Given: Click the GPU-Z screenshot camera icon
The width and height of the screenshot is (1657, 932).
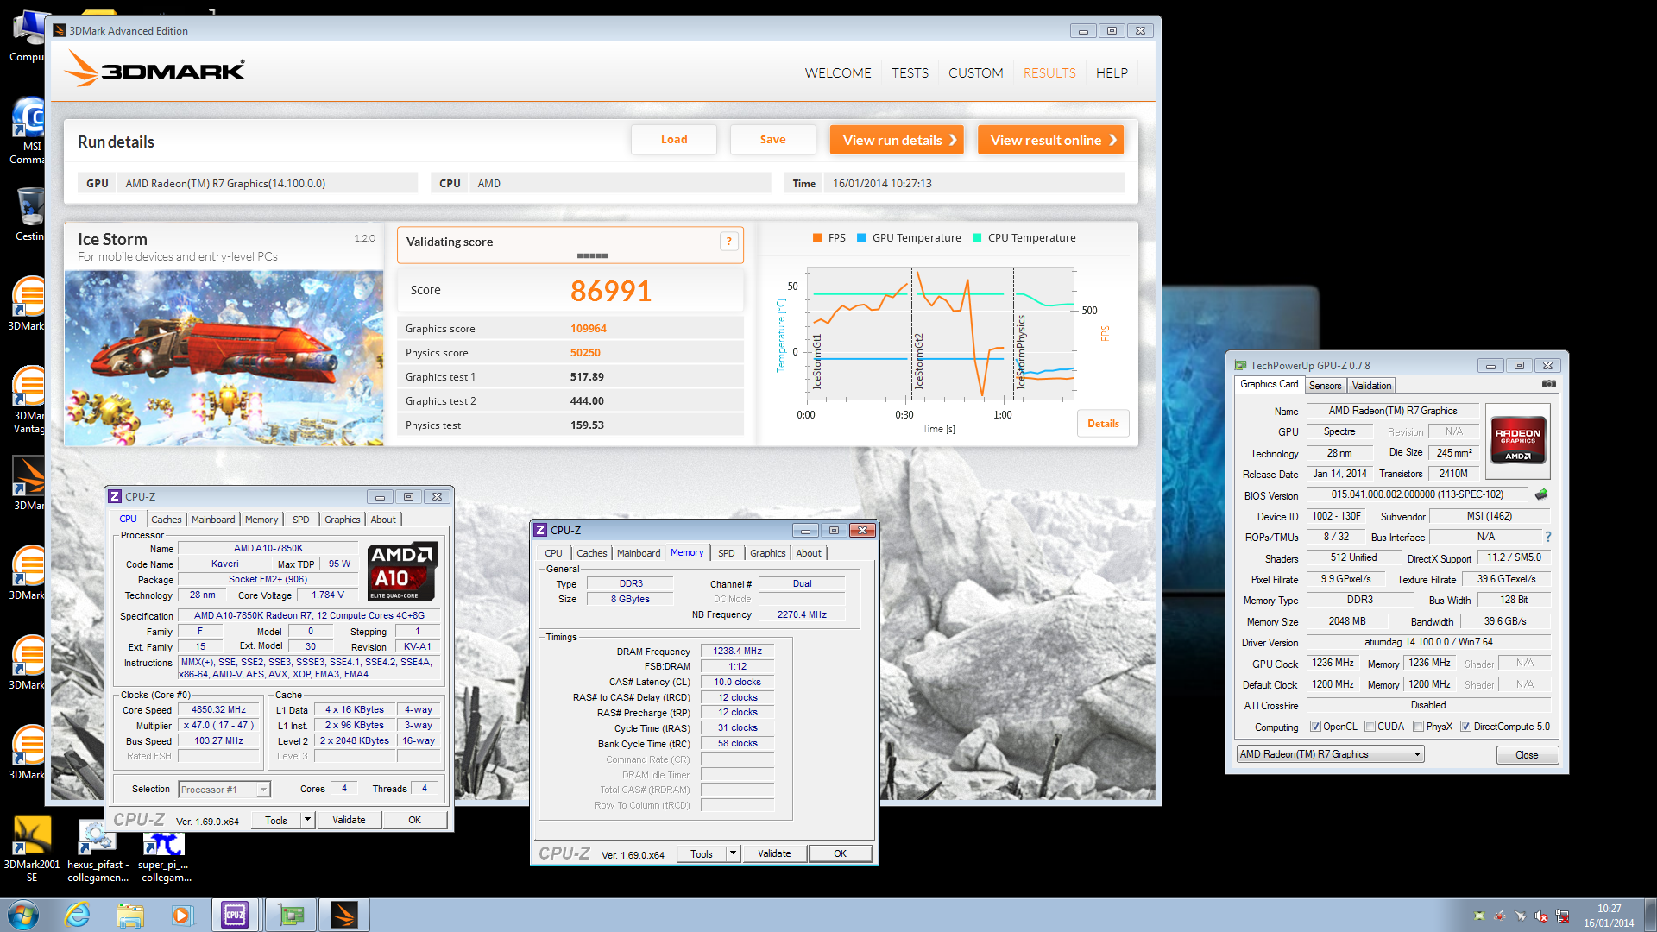Looking at the screenshot, I should [1549, 384].
